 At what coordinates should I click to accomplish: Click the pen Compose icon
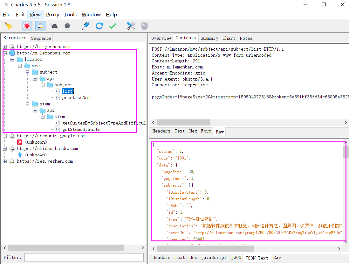pos(86,26)
